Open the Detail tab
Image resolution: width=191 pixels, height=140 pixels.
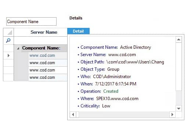click(78, 31)
